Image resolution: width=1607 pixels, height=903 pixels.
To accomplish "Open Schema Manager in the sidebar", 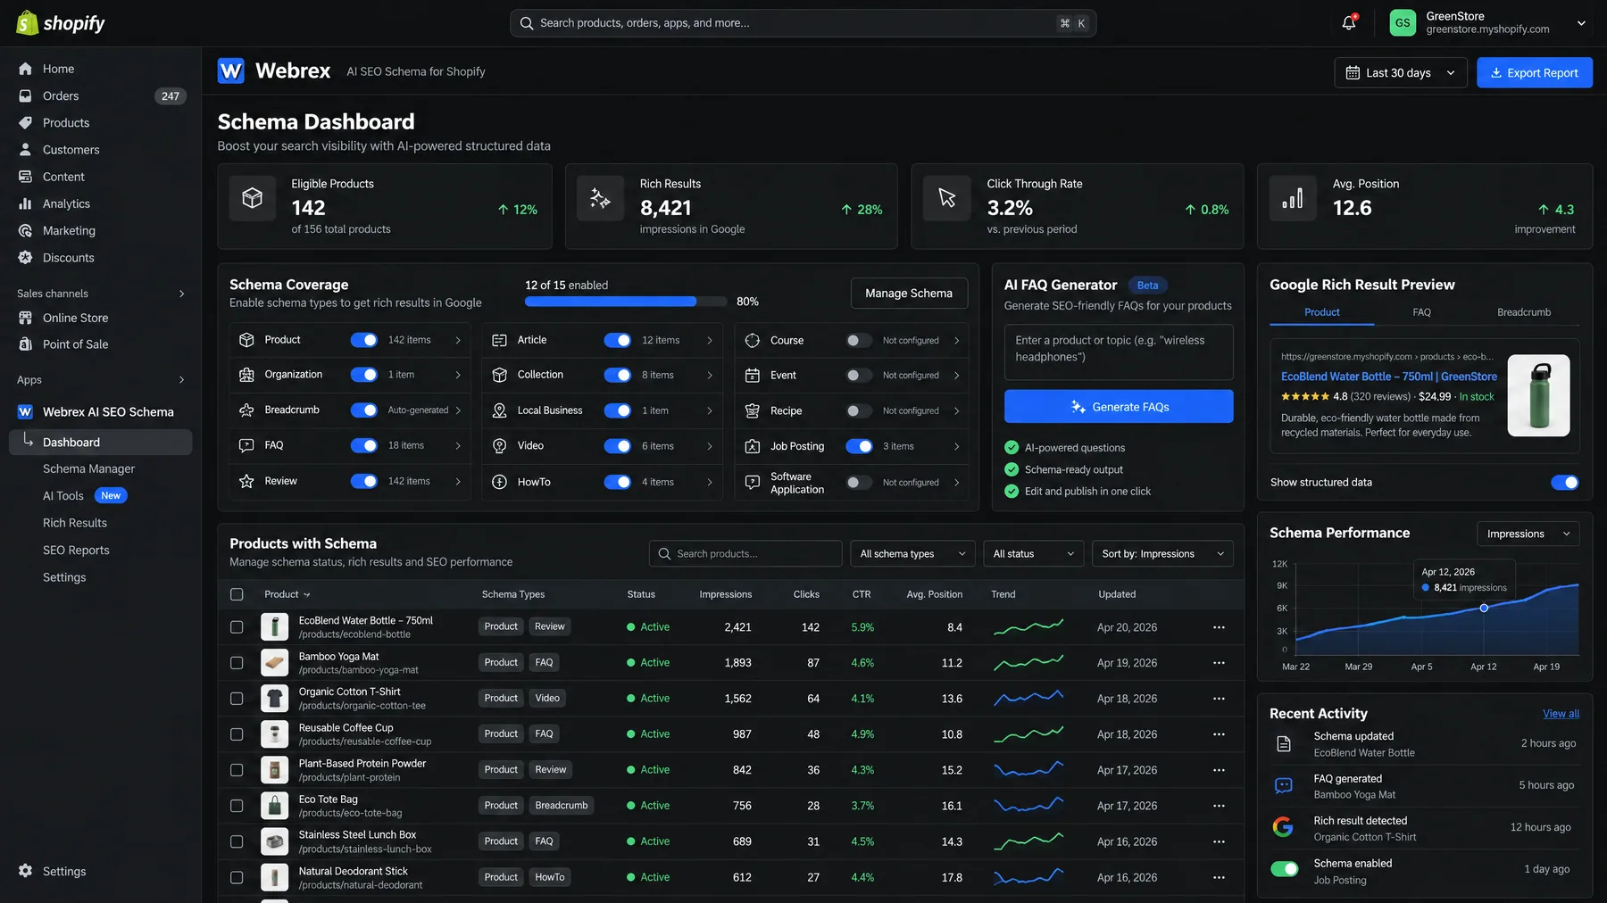I will point(88,468).
